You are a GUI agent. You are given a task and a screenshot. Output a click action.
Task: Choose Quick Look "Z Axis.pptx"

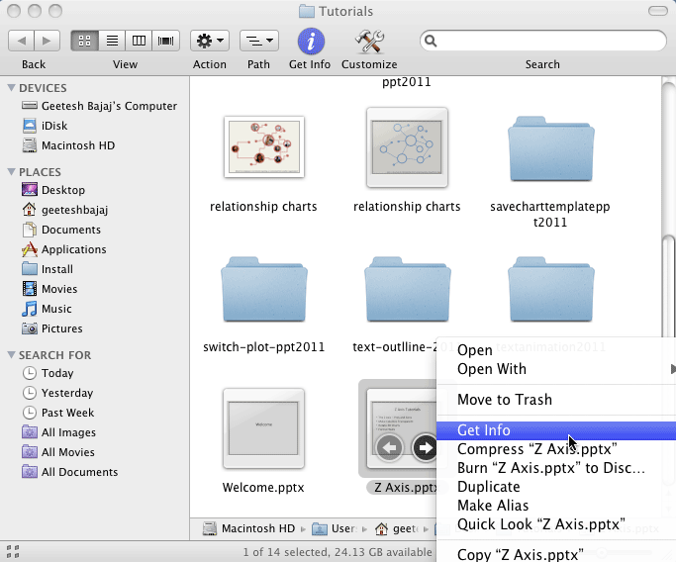pyautogui.click(x=556, y=524)
